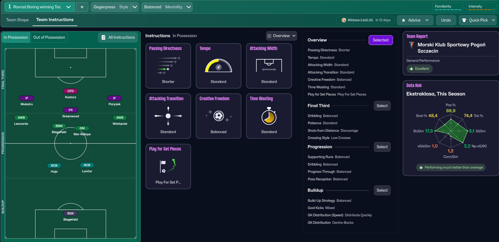Click the Passing Directness arrows icon
Viewport: 499px width, 242px height.
pos(168,65)
